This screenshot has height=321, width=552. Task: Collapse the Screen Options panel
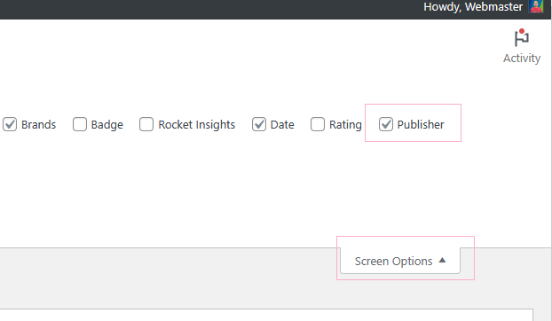400,261
